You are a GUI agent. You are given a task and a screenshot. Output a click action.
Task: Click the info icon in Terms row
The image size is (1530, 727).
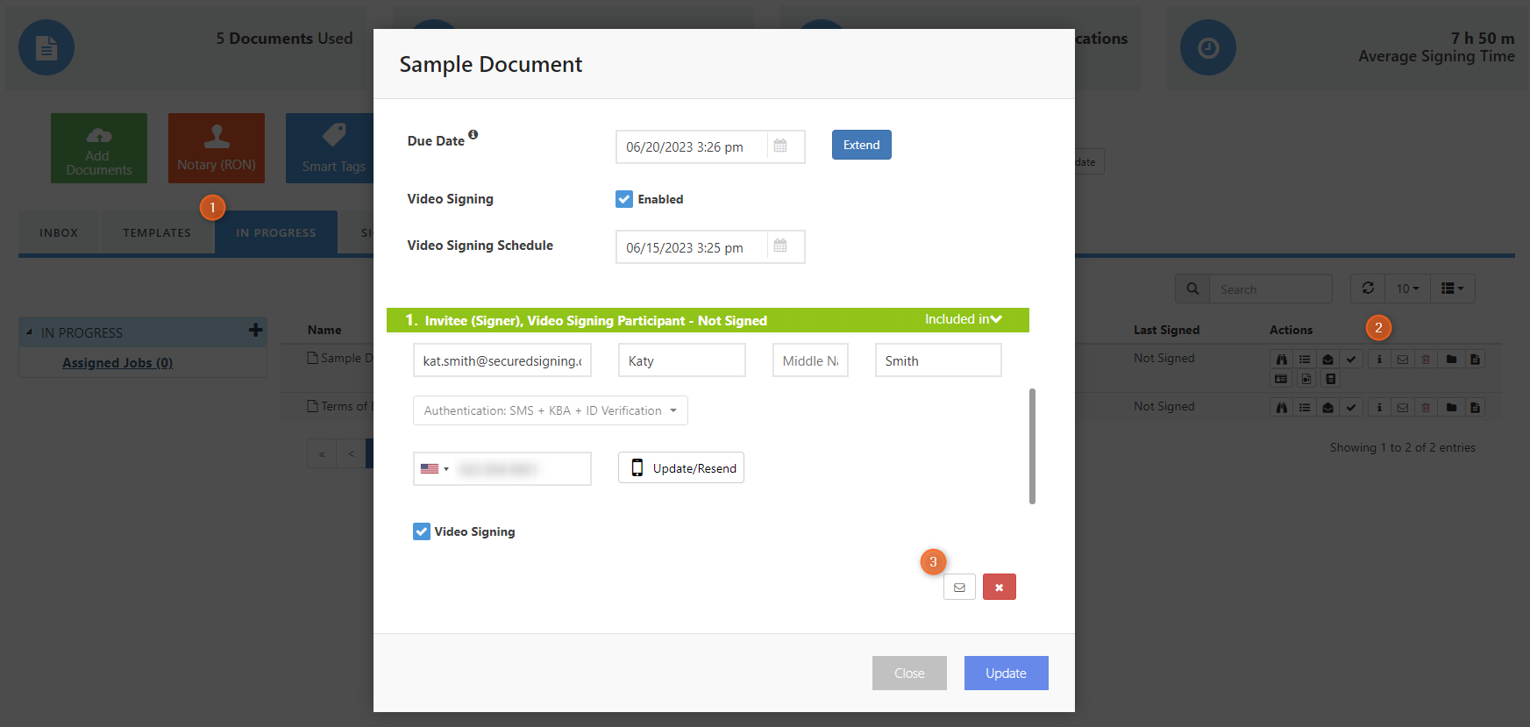tap(1379, 407)
